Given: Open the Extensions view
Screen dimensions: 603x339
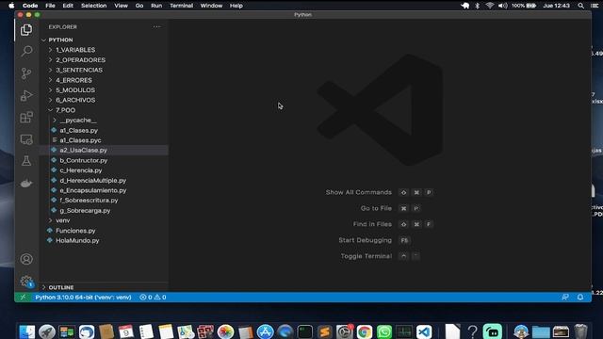Looking at the screenshot, I should click(26, 117).
